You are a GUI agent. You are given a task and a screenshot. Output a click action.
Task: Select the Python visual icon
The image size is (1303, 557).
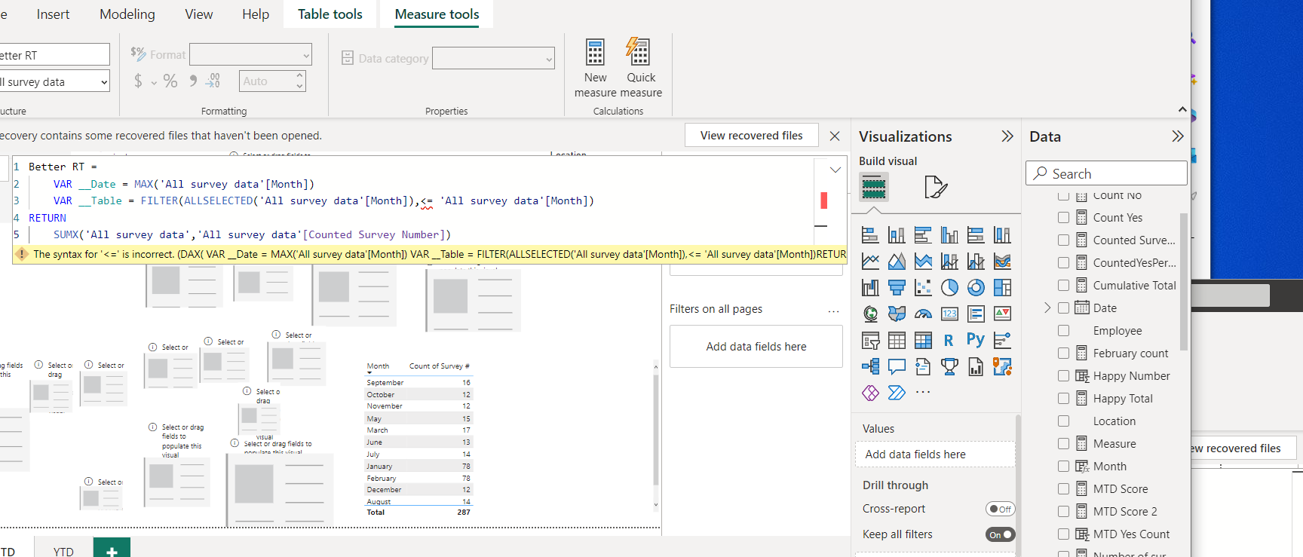click(976, 340)
